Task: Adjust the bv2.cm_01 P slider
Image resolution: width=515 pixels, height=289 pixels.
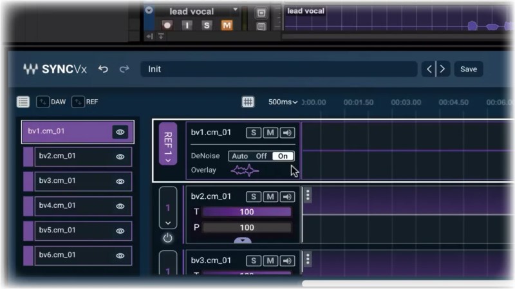Action: pyautogui.click(x=247, y=227)
